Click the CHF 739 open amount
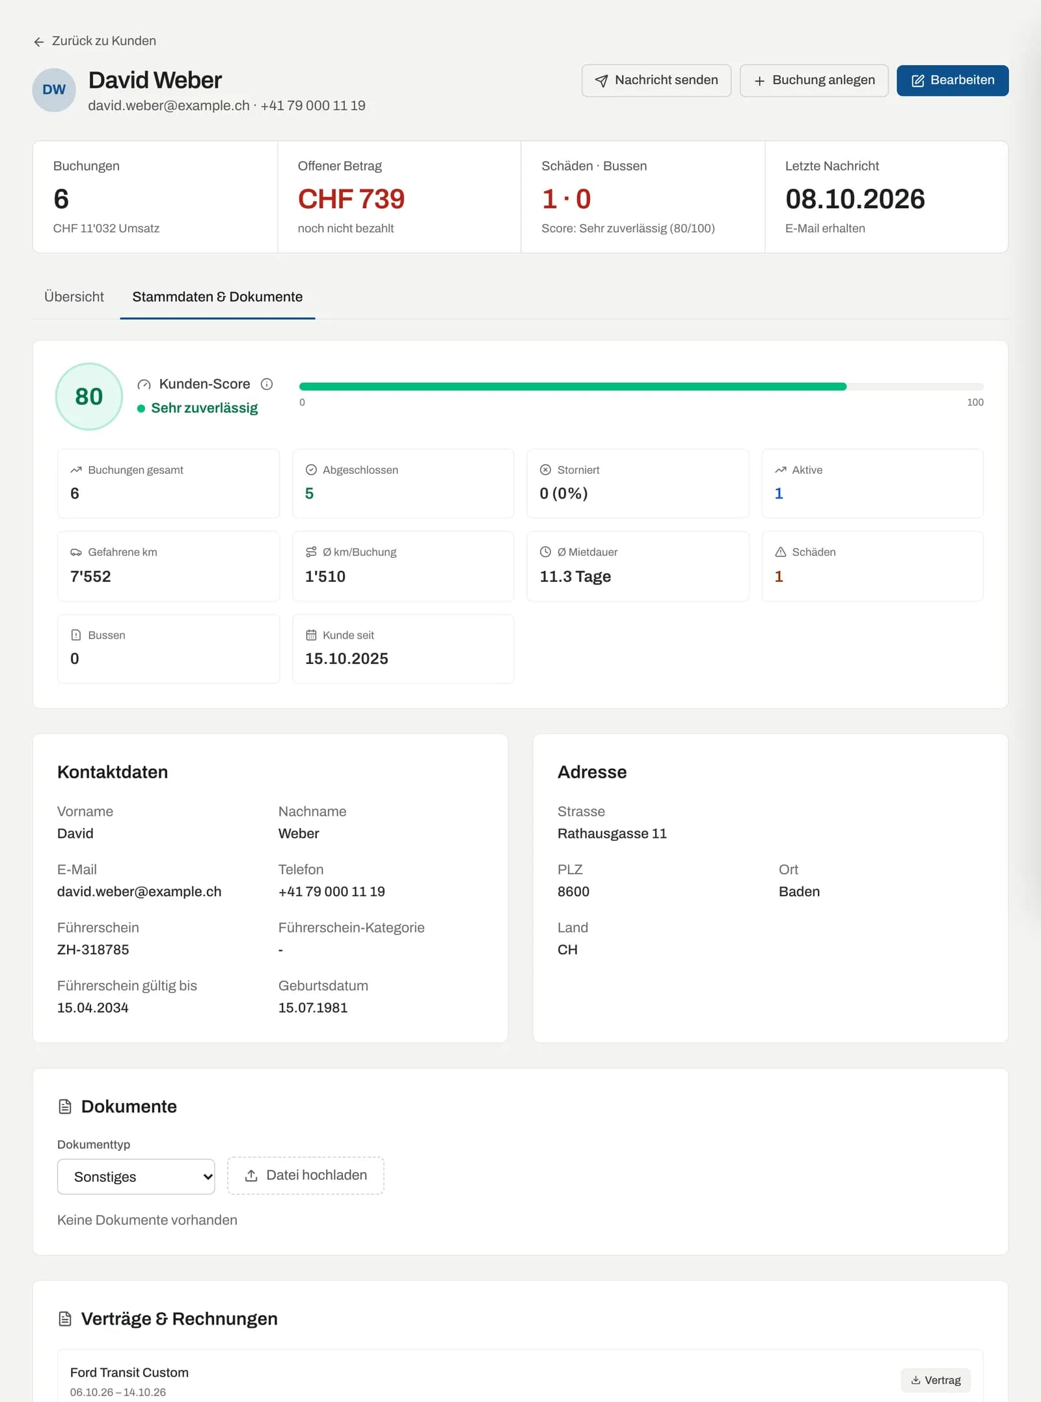 pyautogui.click(x=351, y=199)
